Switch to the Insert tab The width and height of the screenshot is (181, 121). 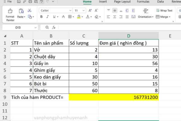(x=103, y=2)
